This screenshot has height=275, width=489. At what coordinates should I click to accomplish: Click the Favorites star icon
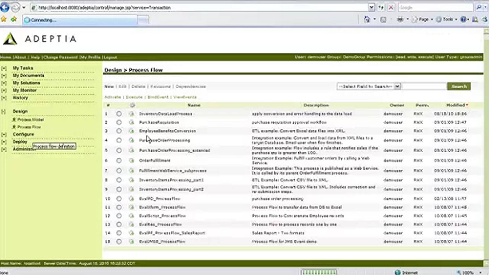4,19
